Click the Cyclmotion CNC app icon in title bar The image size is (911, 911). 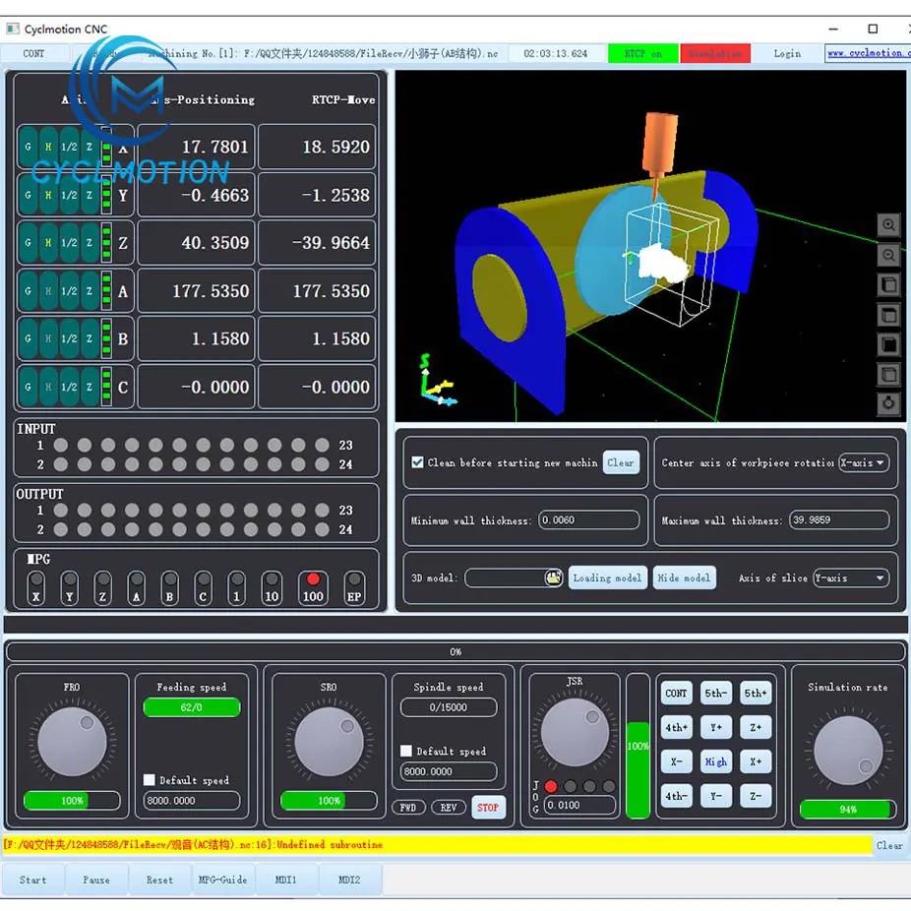click(12, 29)
